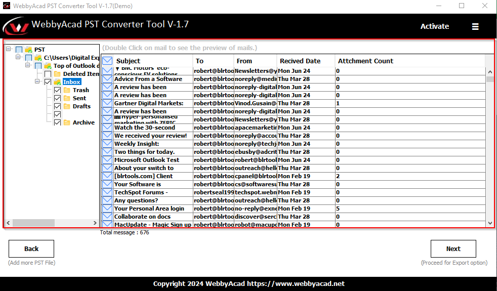Viewport: 497px width, 291px height.
Task: Click envelope icon for Microsoft Outlook Test
Action: pyautogui.click(x=107, y=160)
